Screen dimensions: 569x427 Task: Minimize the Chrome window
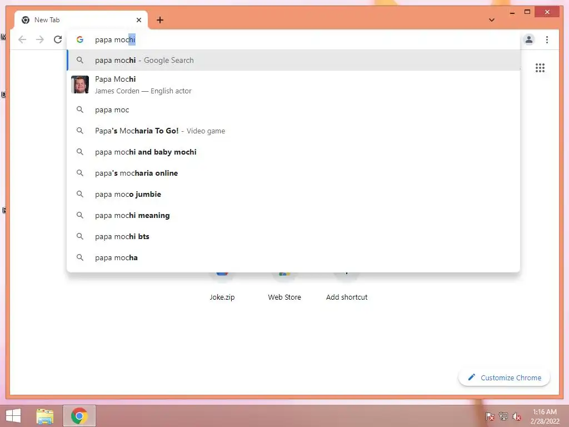click(x=512, y=12)
